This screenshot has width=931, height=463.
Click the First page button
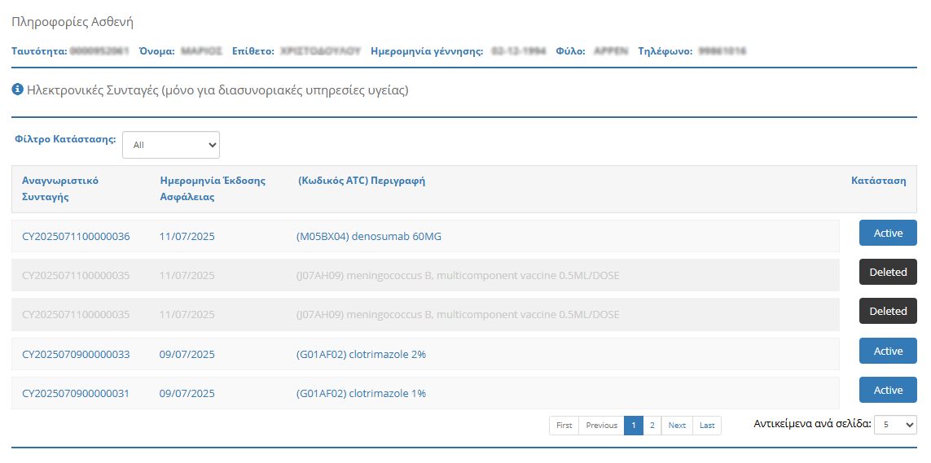[564, 426]
